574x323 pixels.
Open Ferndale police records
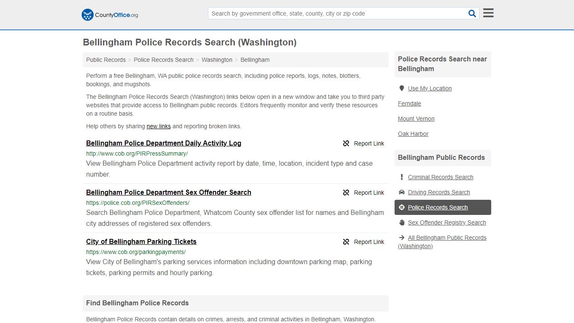pyautogui.click(x=409, y=103)
